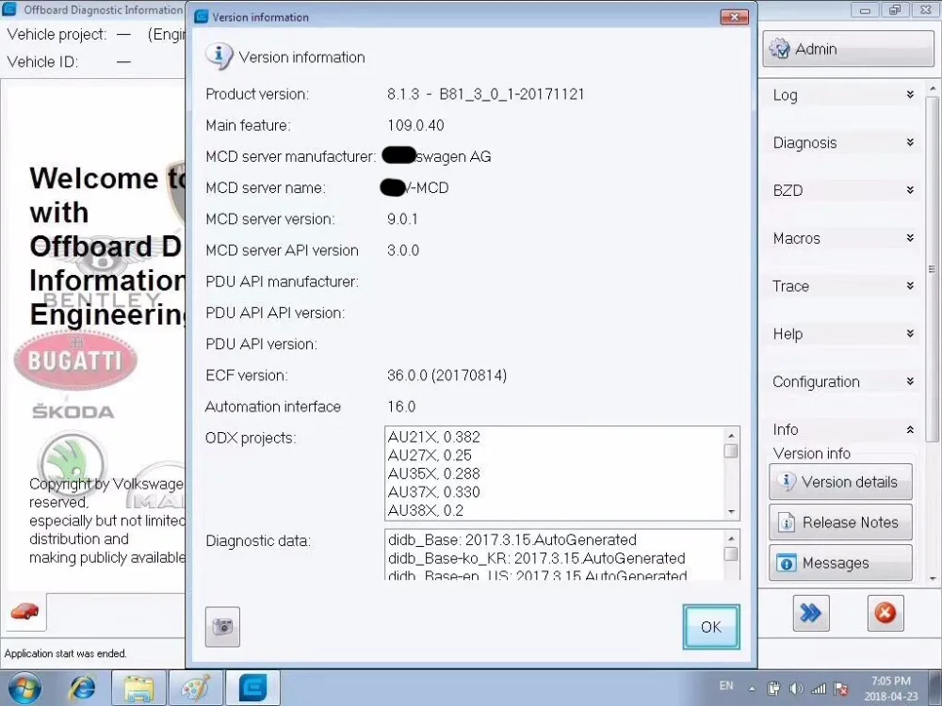Viewport: 942px width, 706px height.
Task: Click the volume speaker tray icon
Action: (x=797, y=689)
